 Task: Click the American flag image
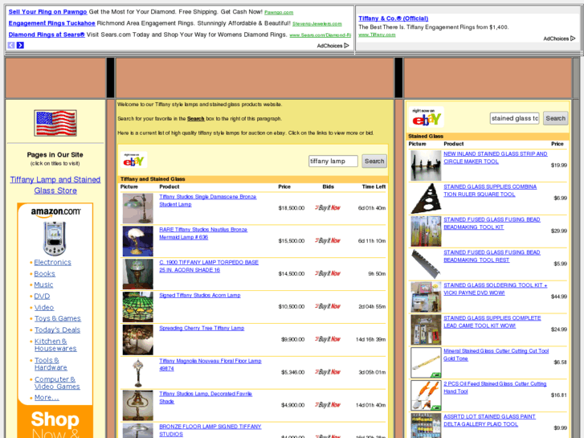tap(55, 123)
